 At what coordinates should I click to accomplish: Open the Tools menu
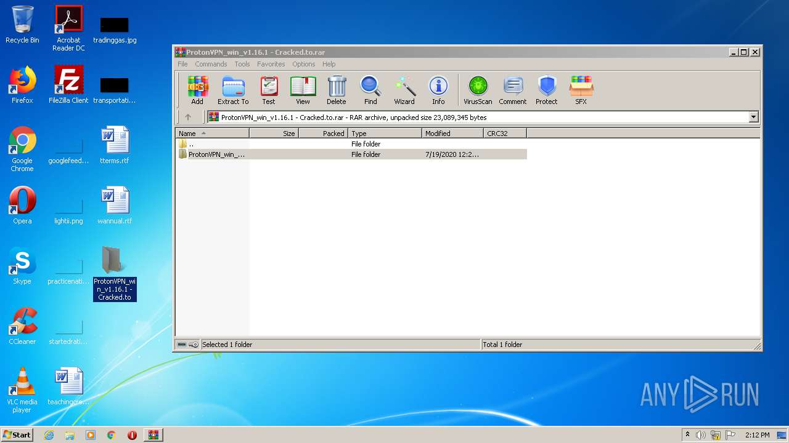(242, 64)
